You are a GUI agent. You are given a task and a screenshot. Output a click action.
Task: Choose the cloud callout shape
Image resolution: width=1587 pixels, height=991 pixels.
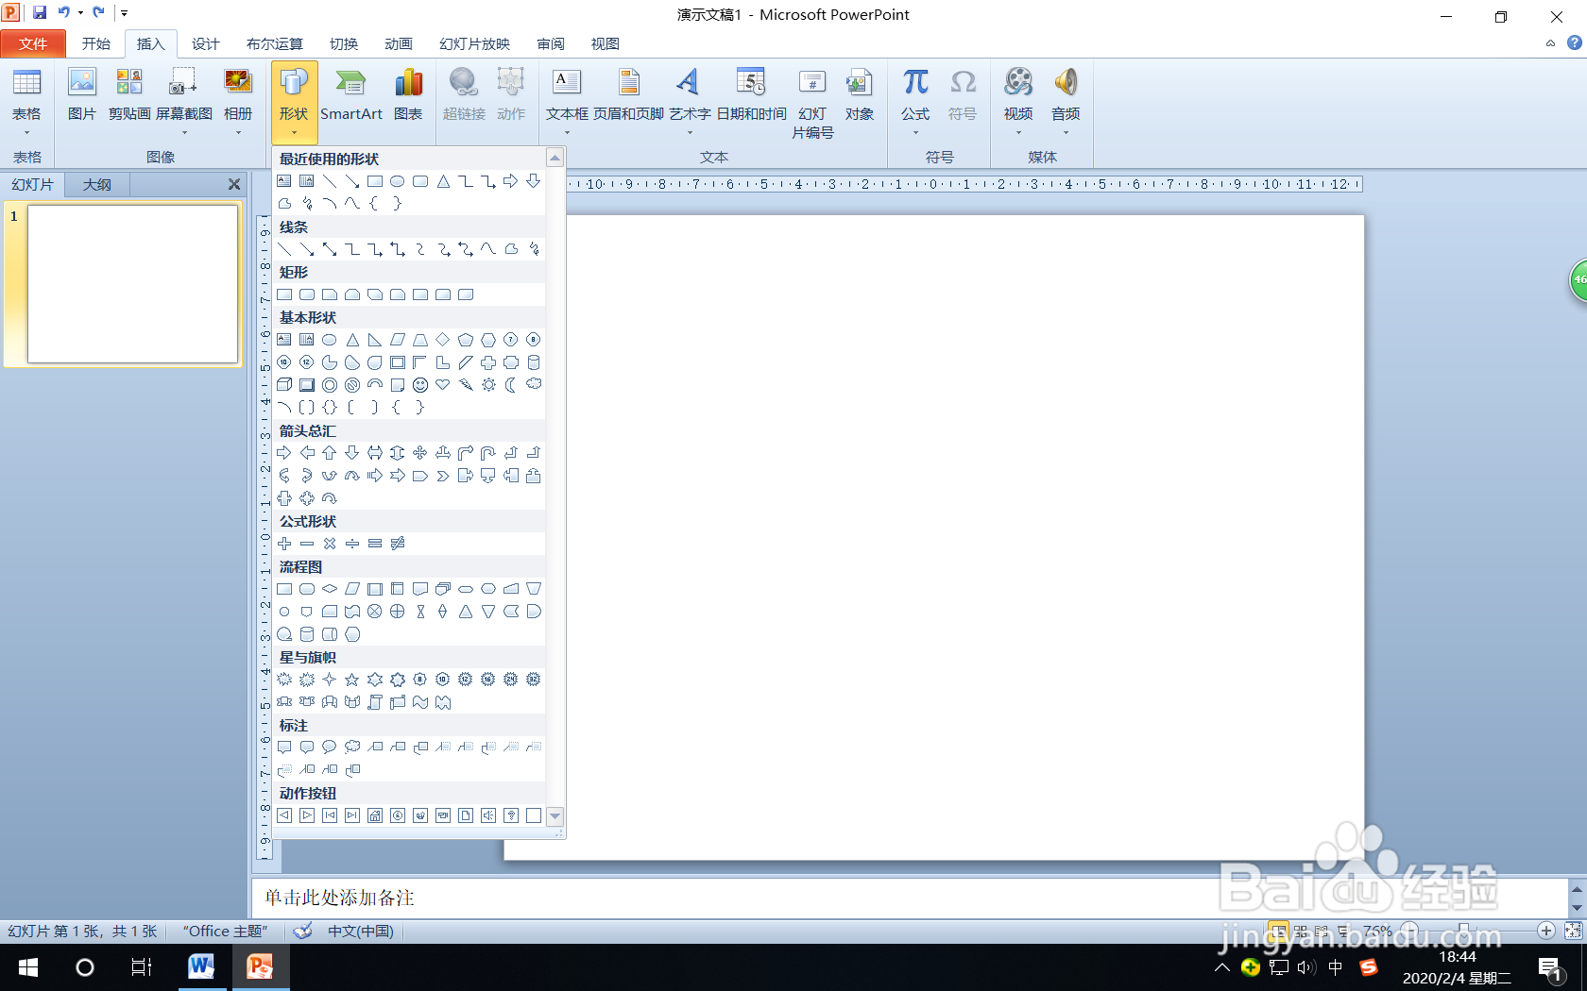(x=352, y=747)
